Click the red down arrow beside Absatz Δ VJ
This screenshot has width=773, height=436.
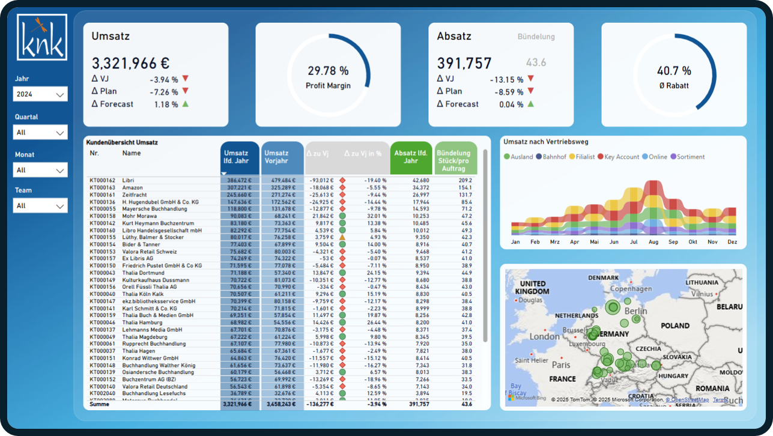pyautogui.click(x=531, y=79)
